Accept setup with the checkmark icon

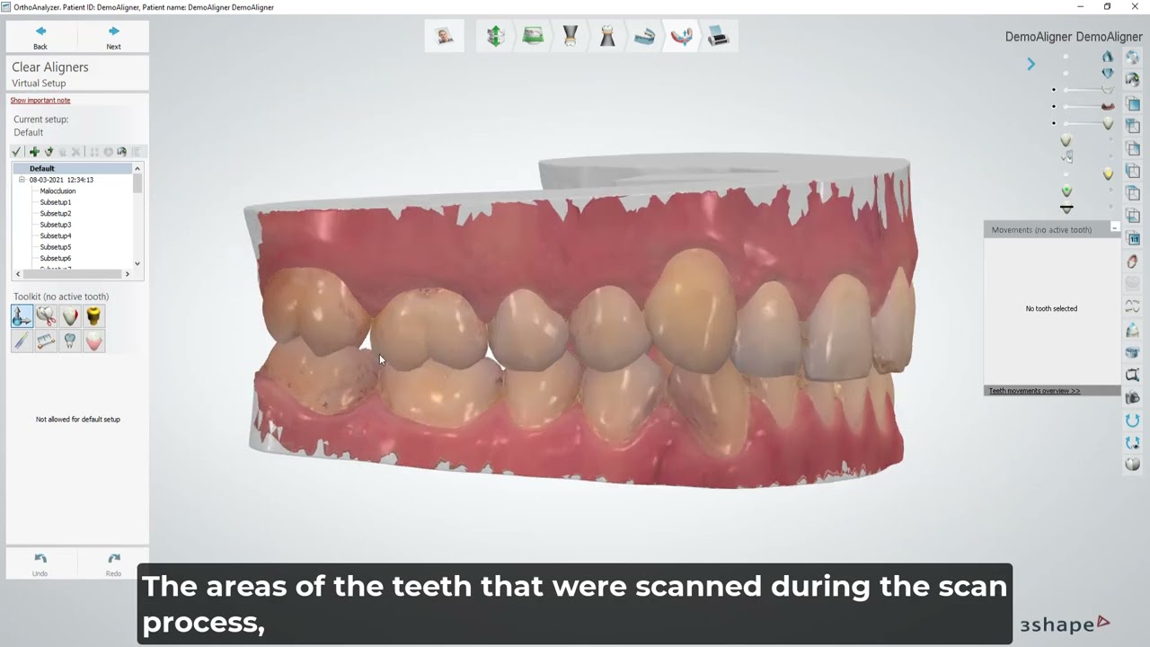(x=16, y=152)
